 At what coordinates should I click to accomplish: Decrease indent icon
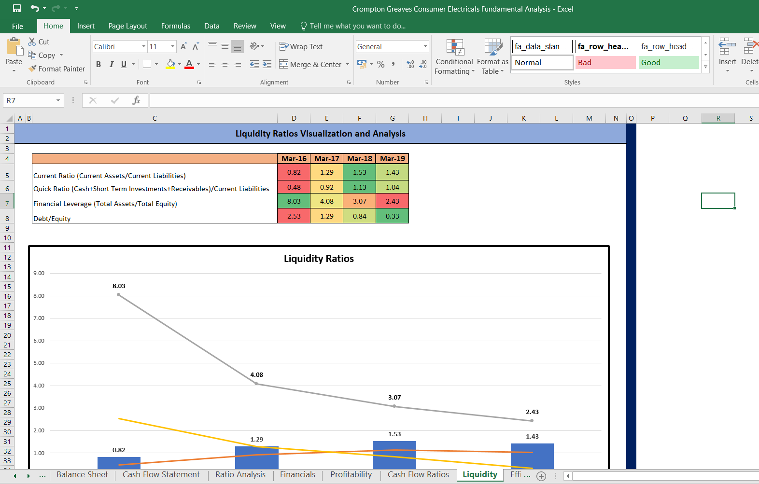point(254,64)
